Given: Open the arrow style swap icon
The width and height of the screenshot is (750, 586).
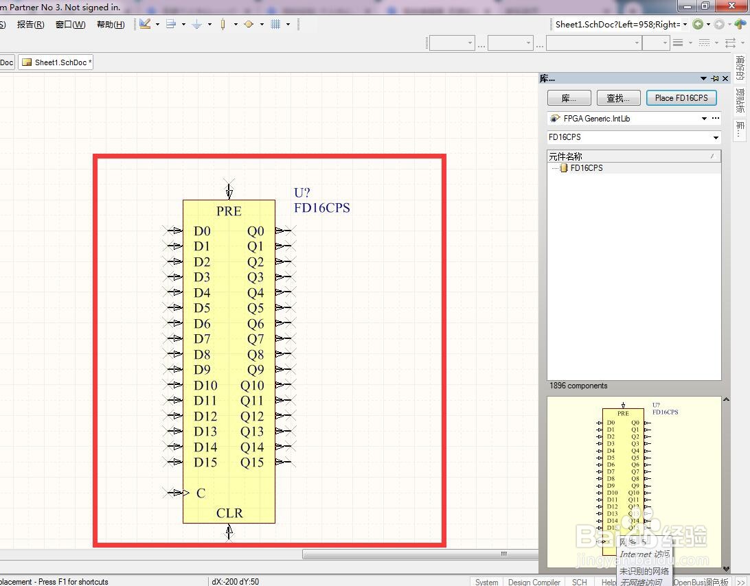Looking at the screenshot, I should click(x=730, y=43).
